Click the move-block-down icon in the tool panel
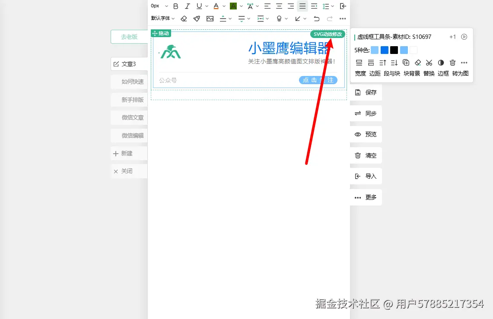The image size is (493, 319). click(x=394, y=63)
